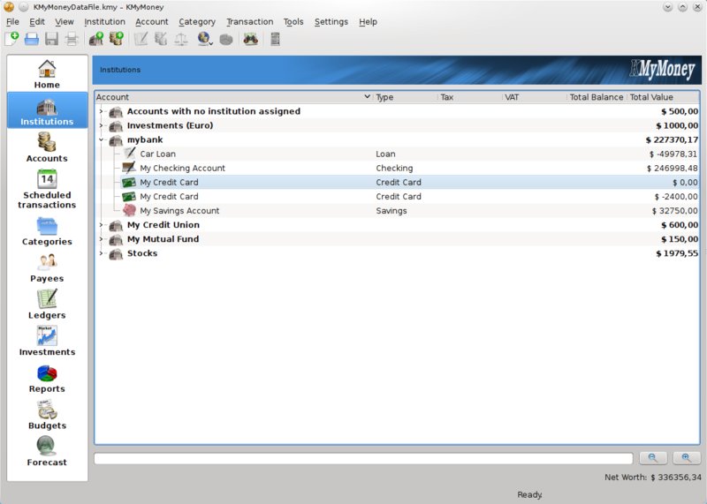Click the Account column sort arrow
The width and height of the screenshot is (707, 504).
367,97
